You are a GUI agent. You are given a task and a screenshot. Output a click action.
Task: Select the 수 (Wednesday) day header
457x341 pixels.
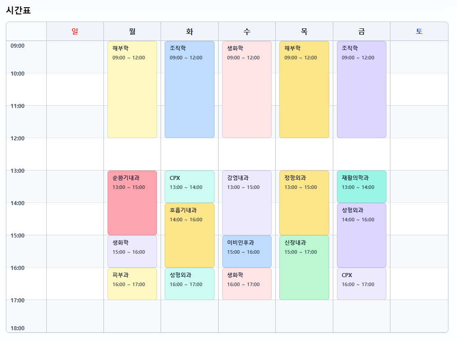coord(247,31)
